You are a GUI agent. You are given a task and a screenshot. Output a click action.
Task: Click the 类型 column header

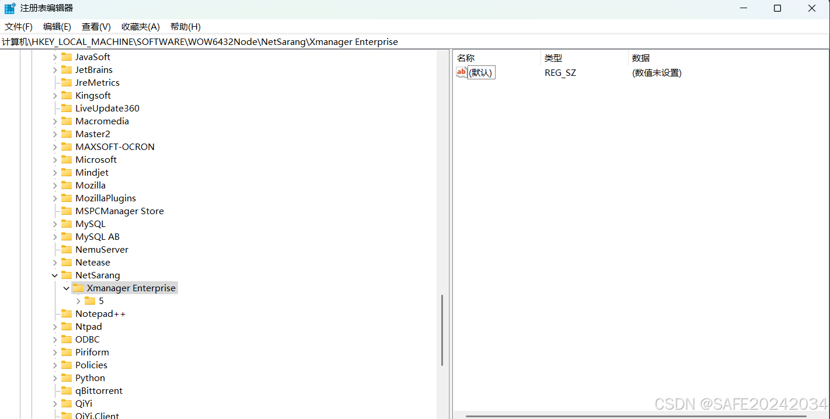point(585,58)
